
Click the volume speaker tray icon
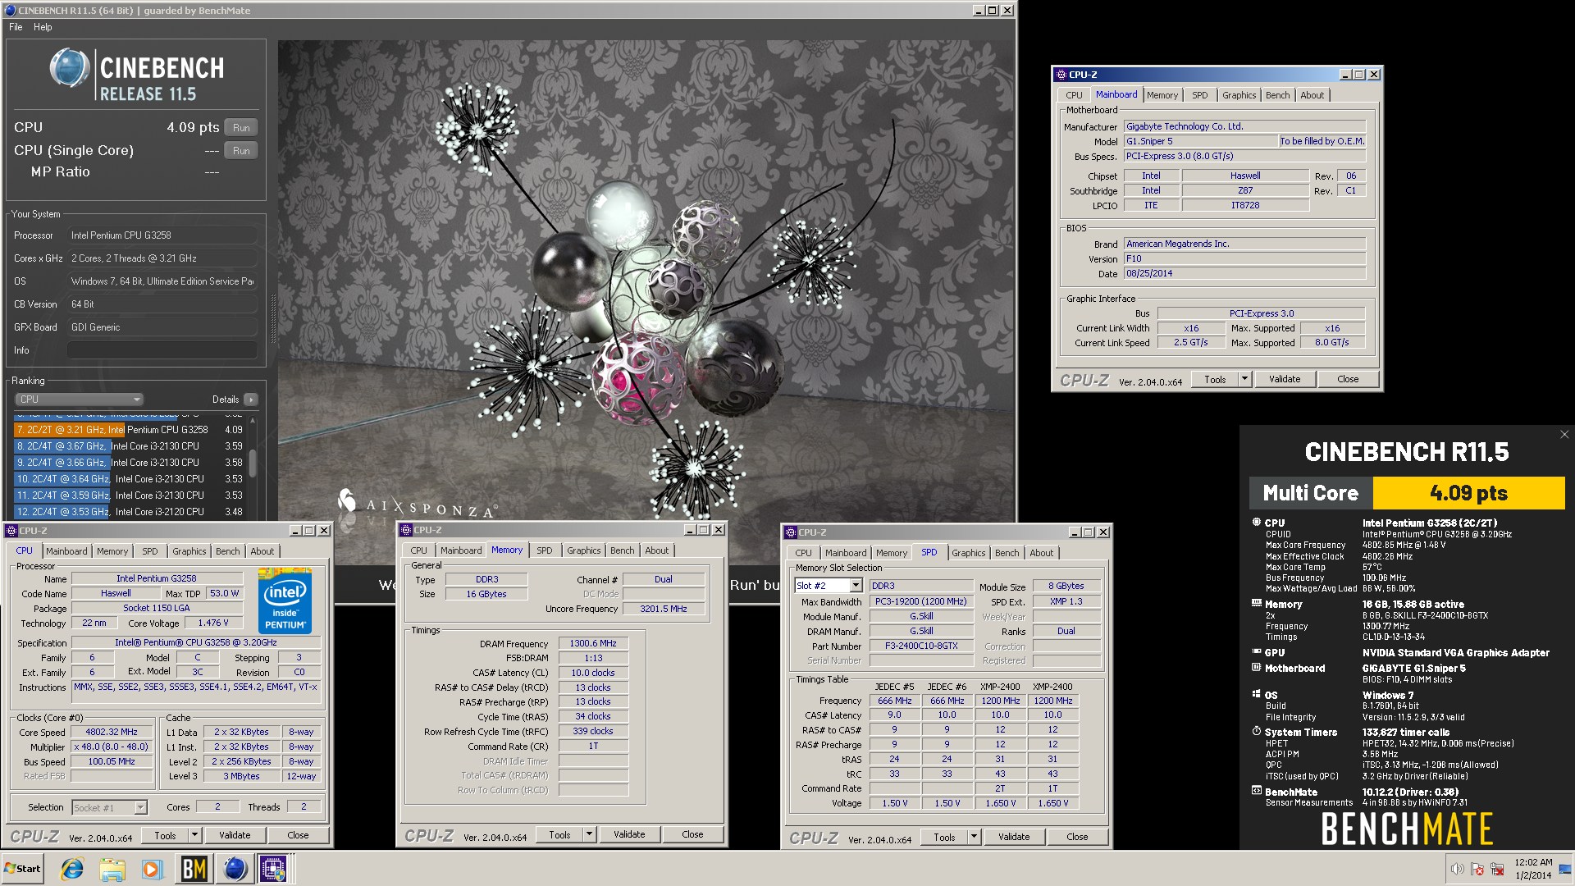click(x=1457, y=869)
